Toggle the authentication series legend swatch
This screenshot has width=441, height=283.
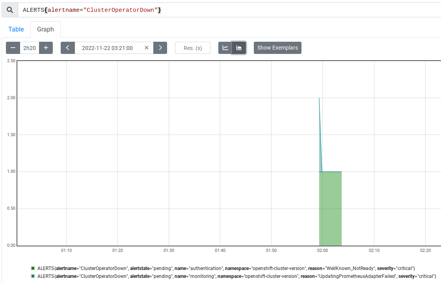33,268
